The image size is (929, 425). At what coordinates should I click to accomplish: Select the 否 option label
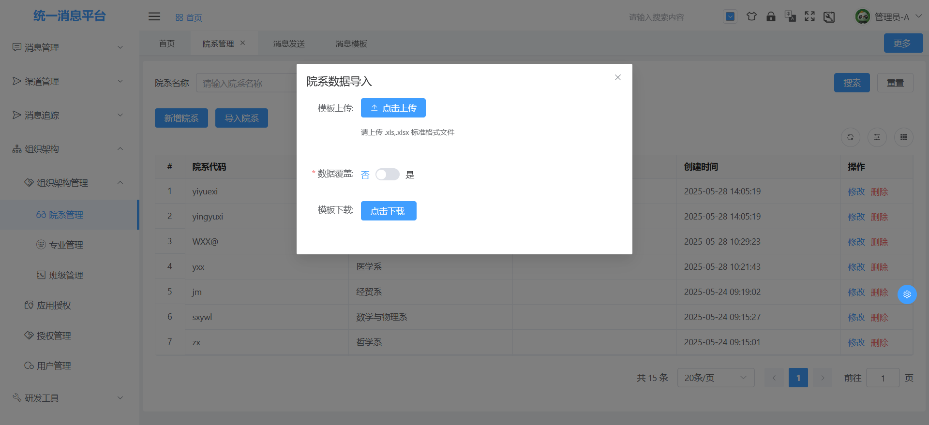pos(365,175)
